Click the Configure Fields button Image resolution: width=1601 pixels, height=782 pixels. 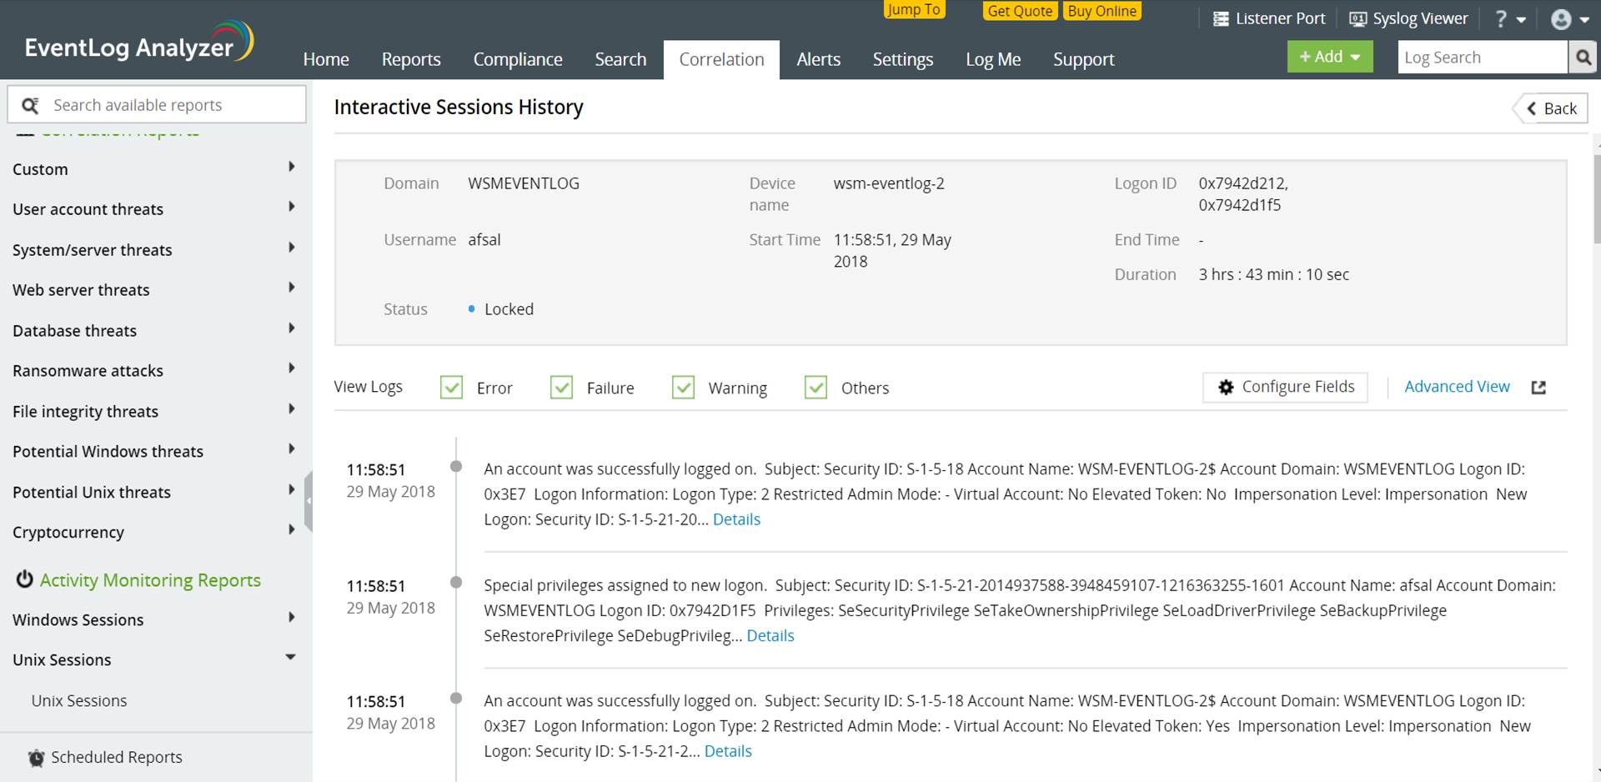1285,387
